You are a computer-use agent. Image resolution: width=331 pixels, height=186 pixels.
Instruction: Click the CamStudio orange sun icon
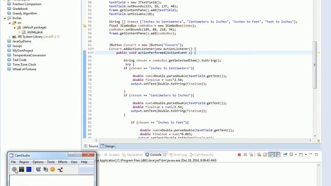tap(53, 169)
